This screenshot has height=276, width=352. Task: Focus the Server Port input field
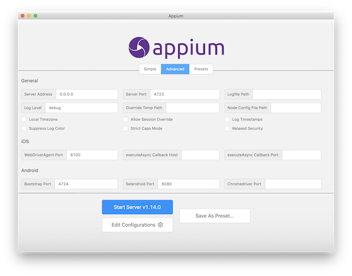click(185, 94)
